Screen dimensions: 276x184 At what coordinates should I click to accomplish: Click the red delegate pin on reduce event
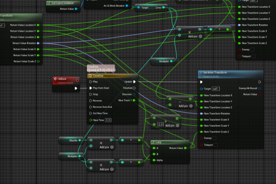click(77, 80)
